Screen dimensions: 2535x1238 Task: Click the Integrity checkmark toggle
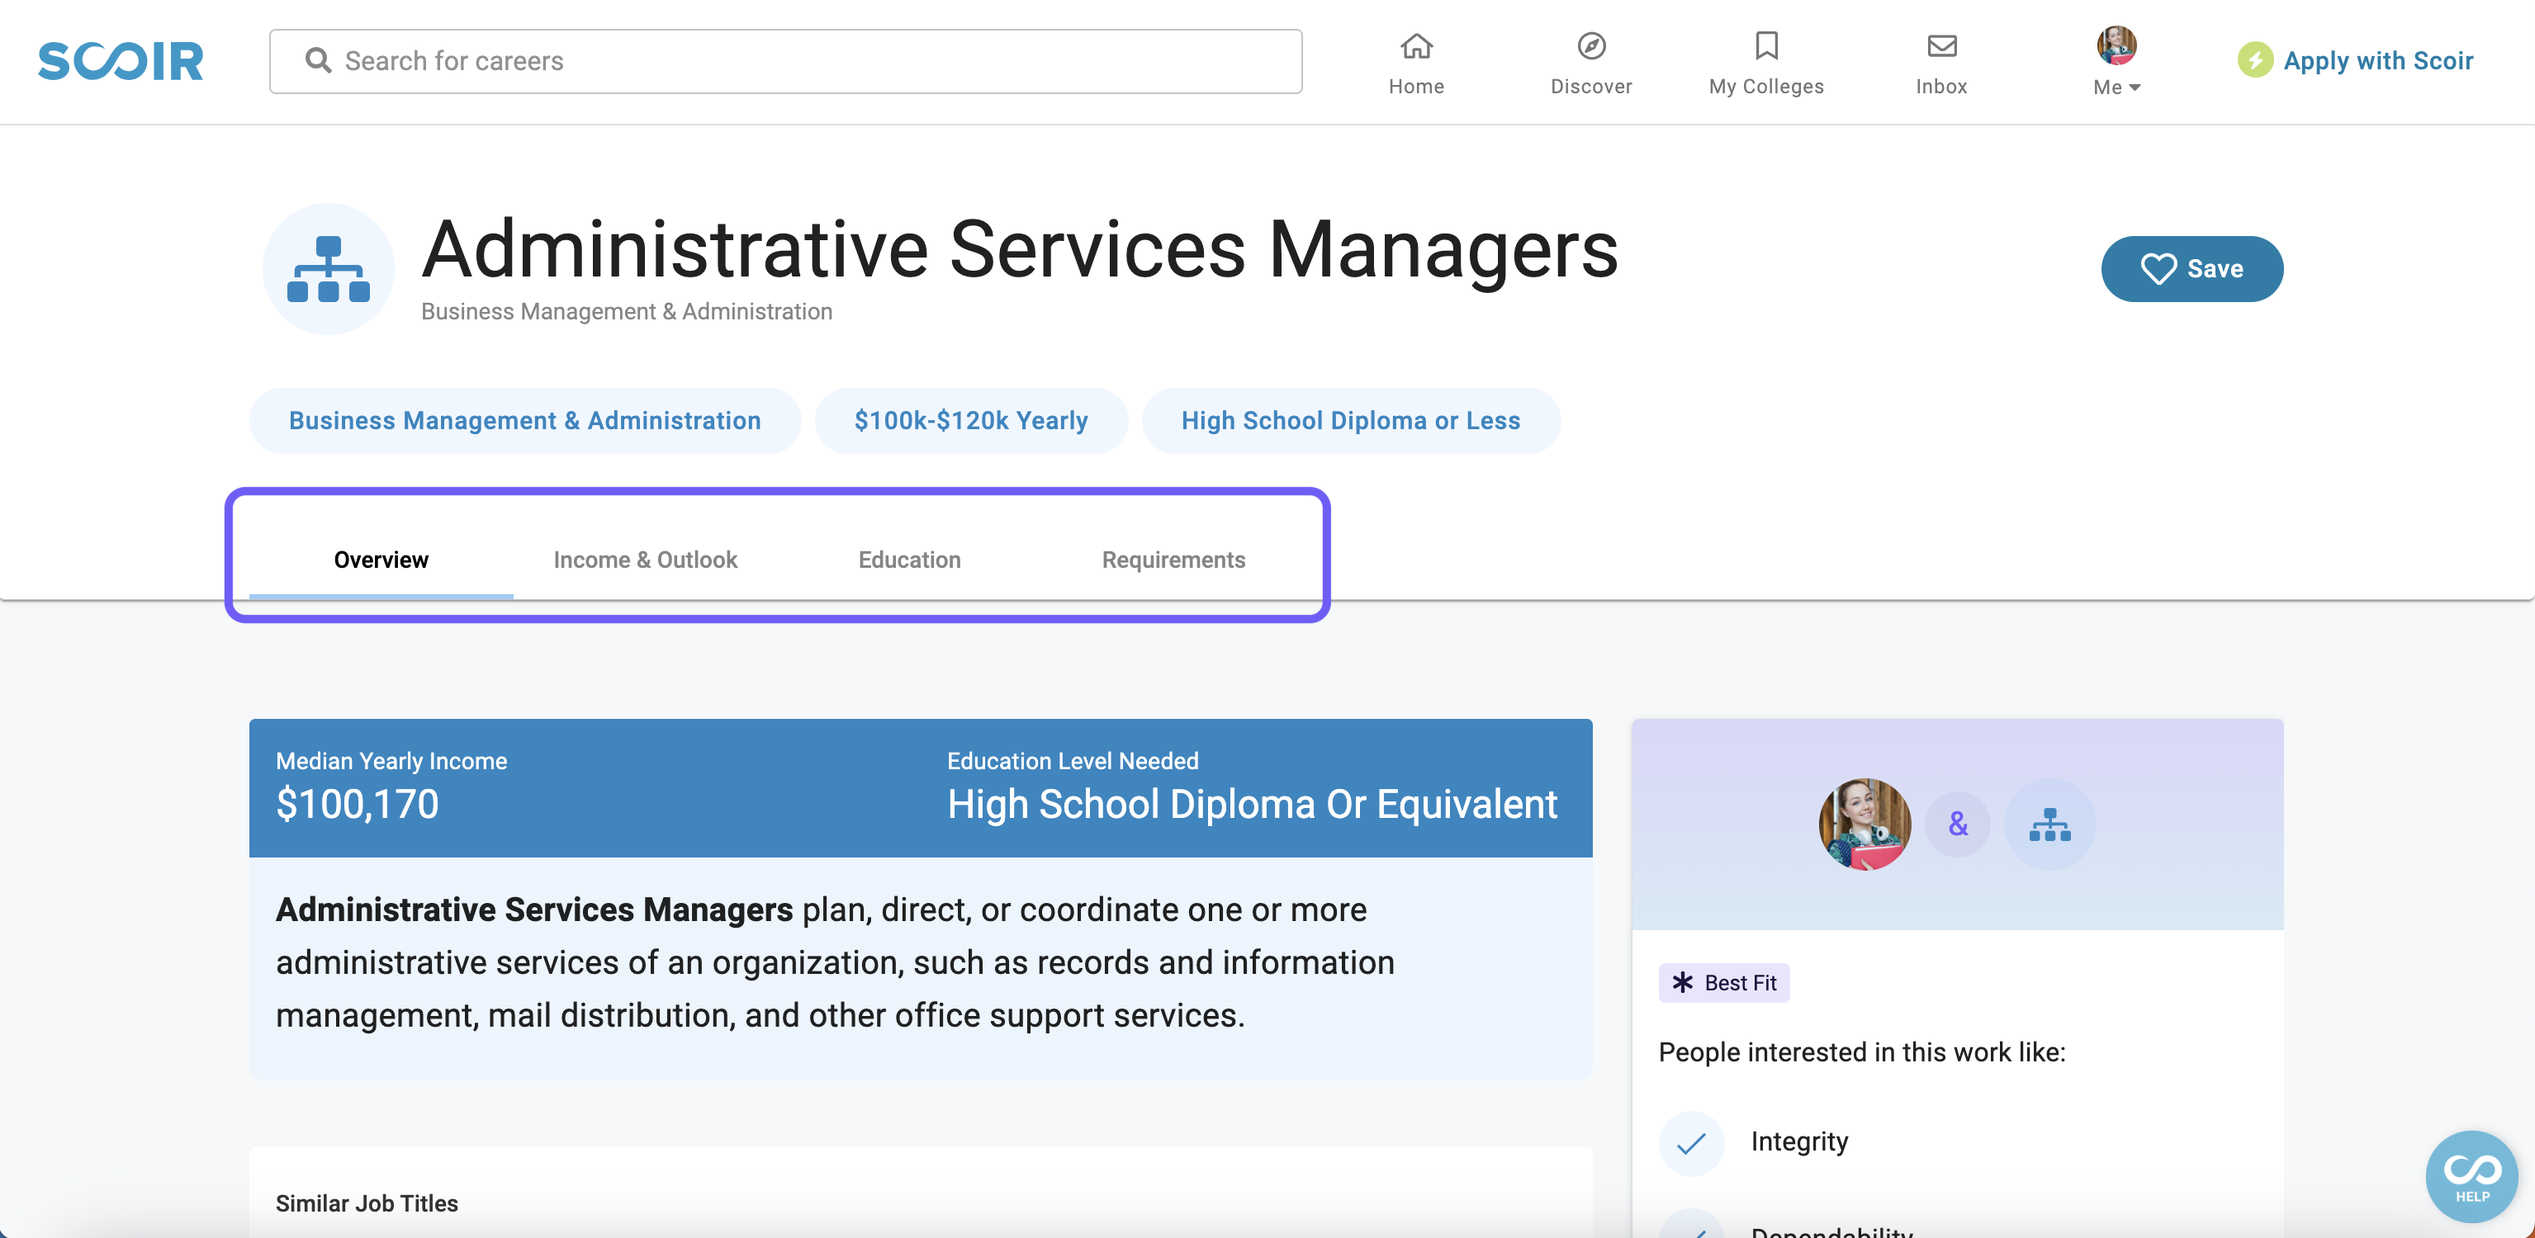click(x=1690, y=1144)
